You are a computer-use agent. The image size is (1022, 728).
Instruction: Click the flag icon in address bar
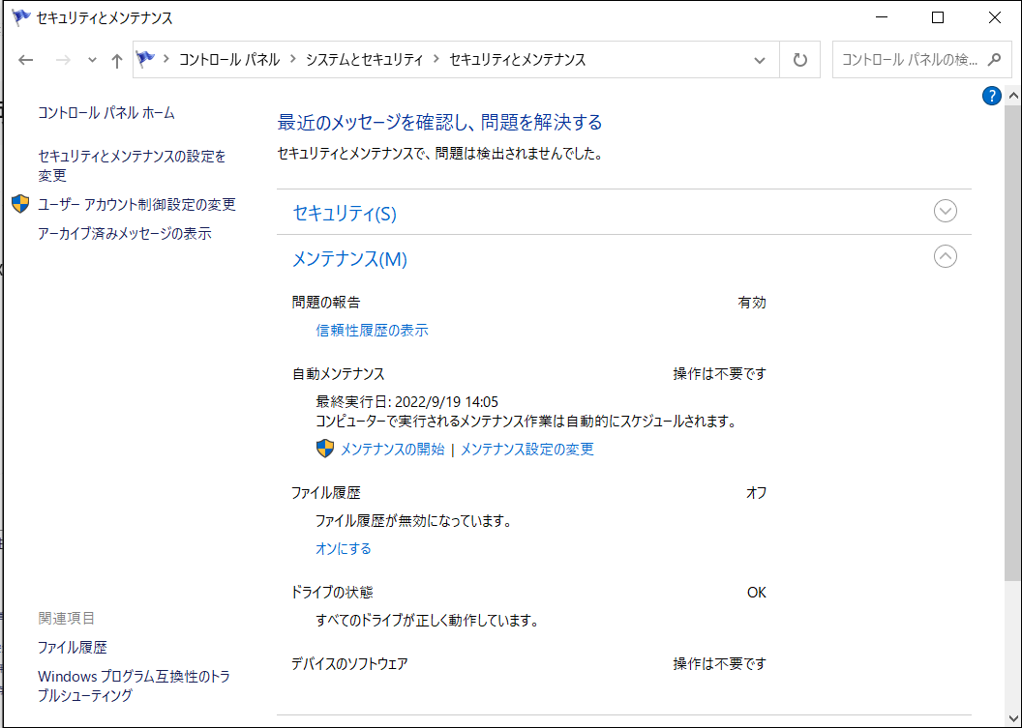pos(146,60)
